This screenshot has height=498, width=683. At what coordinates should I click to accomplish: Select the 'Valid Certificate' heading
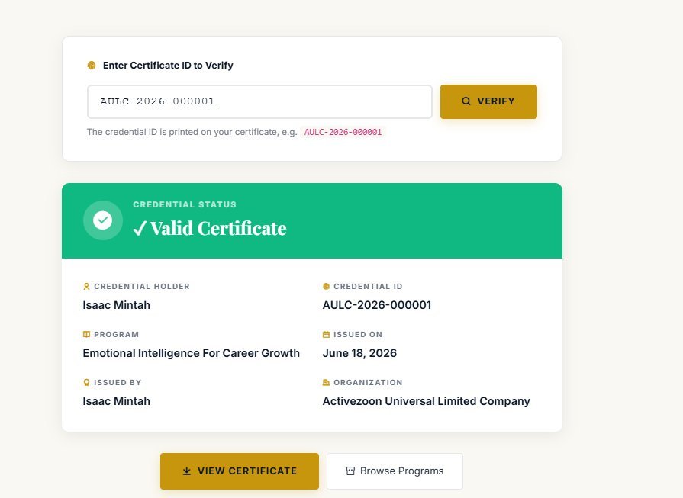coord(210,228)
